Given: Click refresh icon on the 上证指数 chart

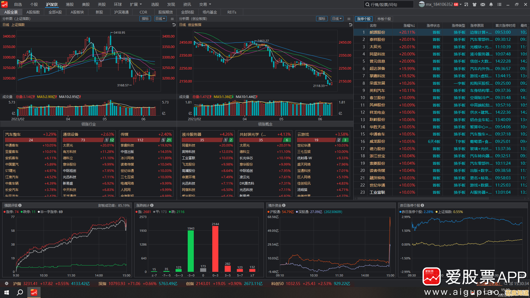Looking at the screenshot, I should click(174, 25).
